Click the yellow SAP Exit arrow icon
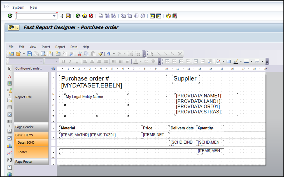284x177 pixels. point(85,16)
